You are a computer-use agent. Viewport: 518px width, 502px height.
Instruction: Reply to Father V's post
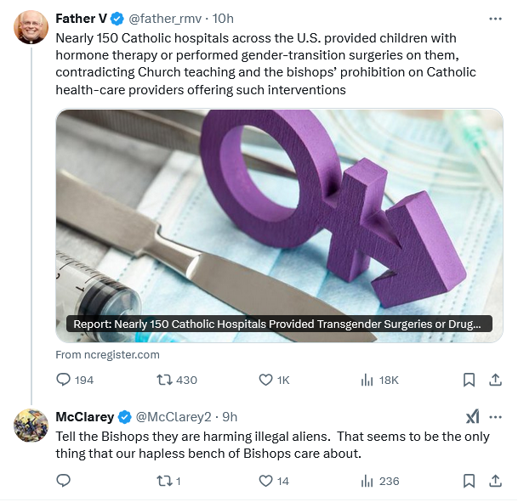click(75, 380)
